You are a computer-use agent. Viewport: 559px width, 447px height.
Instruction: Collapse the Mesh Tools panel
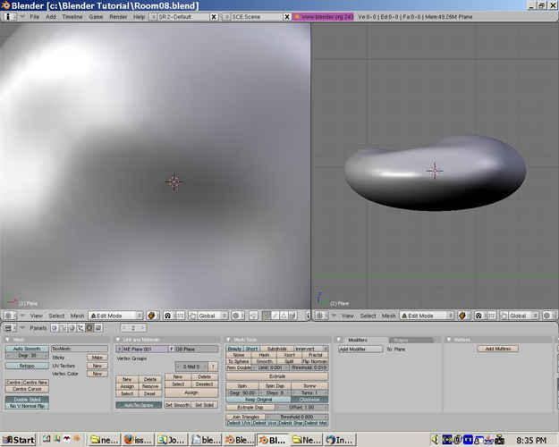[x=229, y=340]
